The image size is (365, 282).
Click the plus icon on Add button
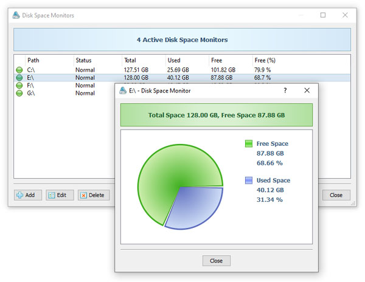[x=20, y=195]
